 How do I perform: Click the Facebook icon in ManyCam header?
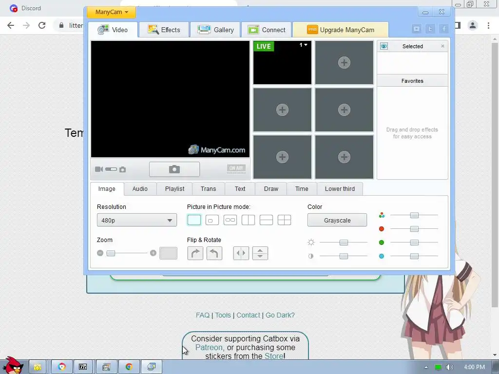444,29
